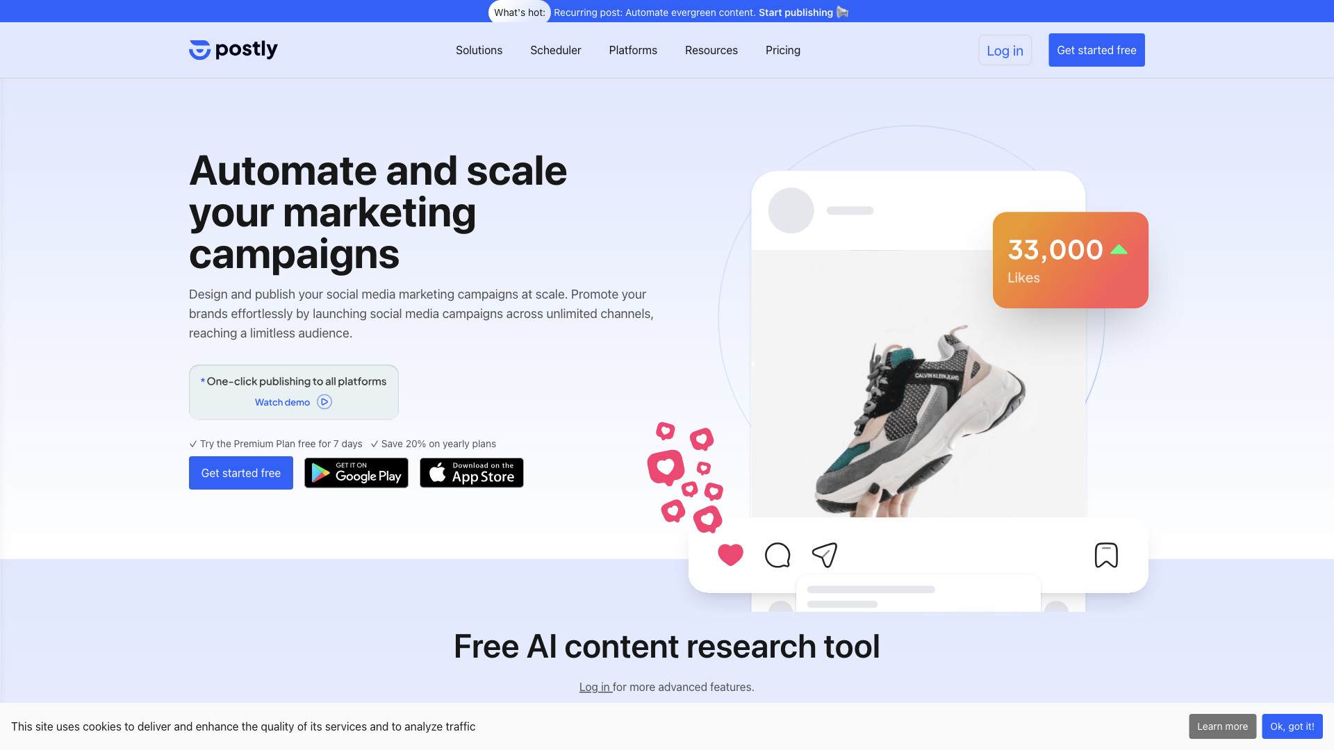Expand the Solutions dropdown menu

pyautogui.click(x=478, y=49)
